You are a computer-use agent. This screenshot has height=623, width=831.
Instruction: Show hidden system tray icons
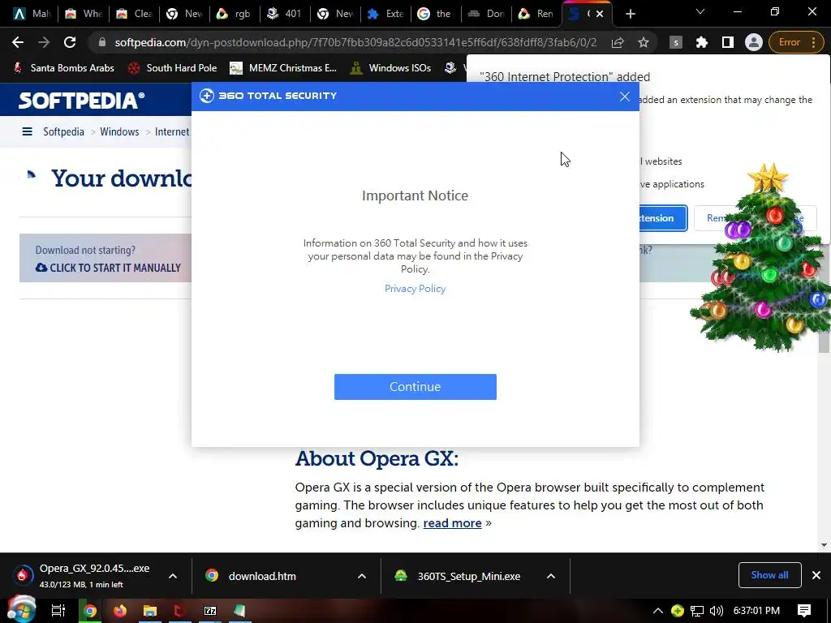tap(657, 611)
